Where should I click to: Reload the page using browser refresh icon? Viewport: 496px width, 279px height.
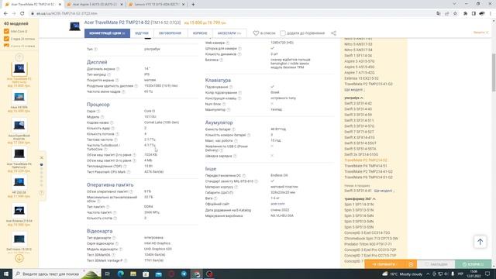click(22, 14)
